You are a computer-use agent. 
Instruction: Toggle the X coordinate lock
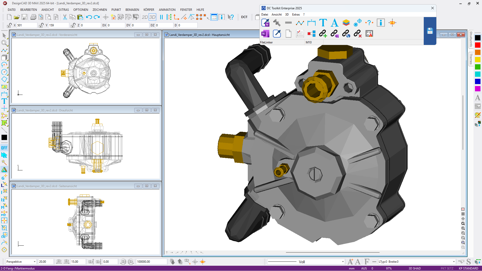9,25
